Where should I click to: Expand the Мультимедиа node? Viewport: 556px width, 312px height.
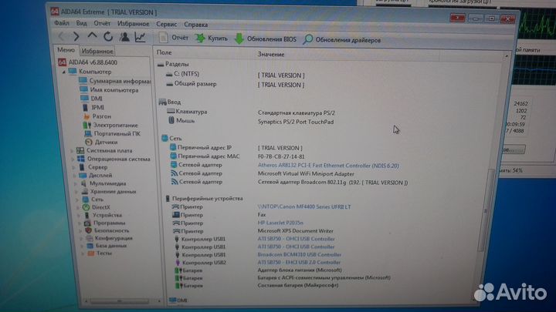[76, 183]
